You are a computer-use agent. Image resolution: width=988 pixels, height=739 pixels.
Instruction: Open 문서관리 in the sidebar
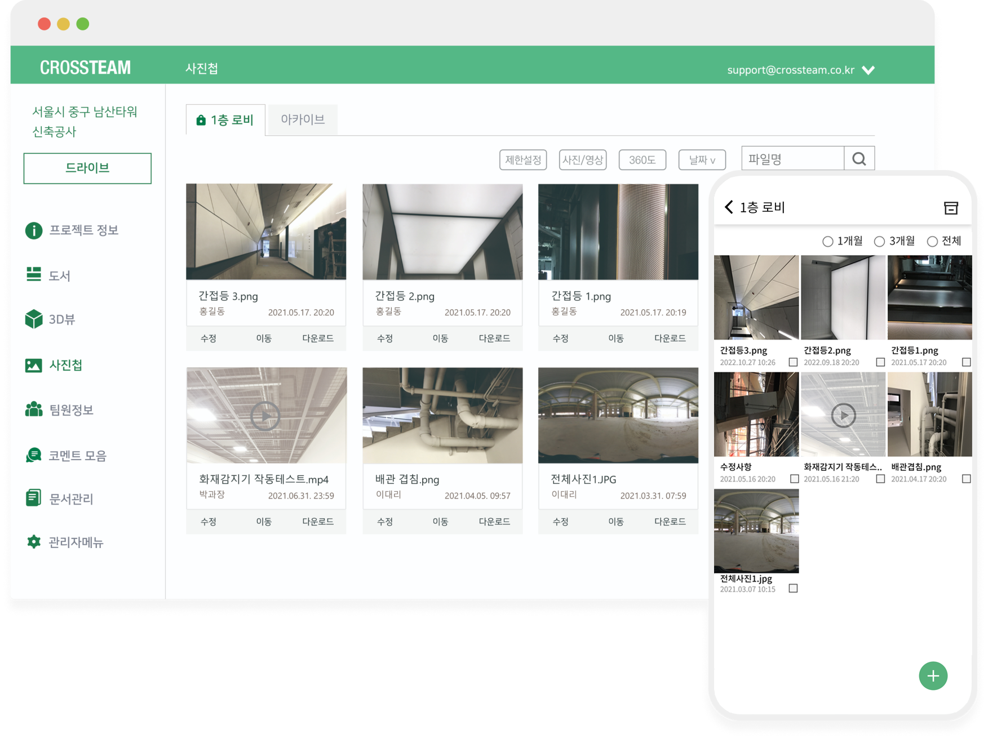pyautogui.click(x=71, y=499)
